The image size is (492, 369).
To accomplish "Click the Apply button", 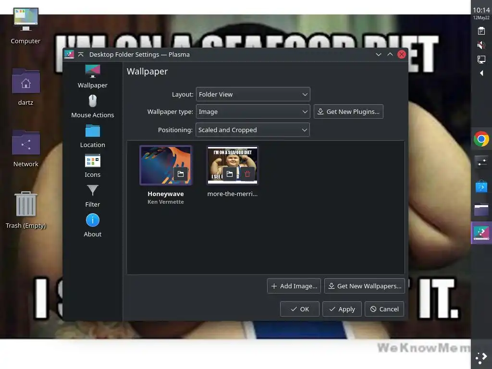I will (342, 309).
